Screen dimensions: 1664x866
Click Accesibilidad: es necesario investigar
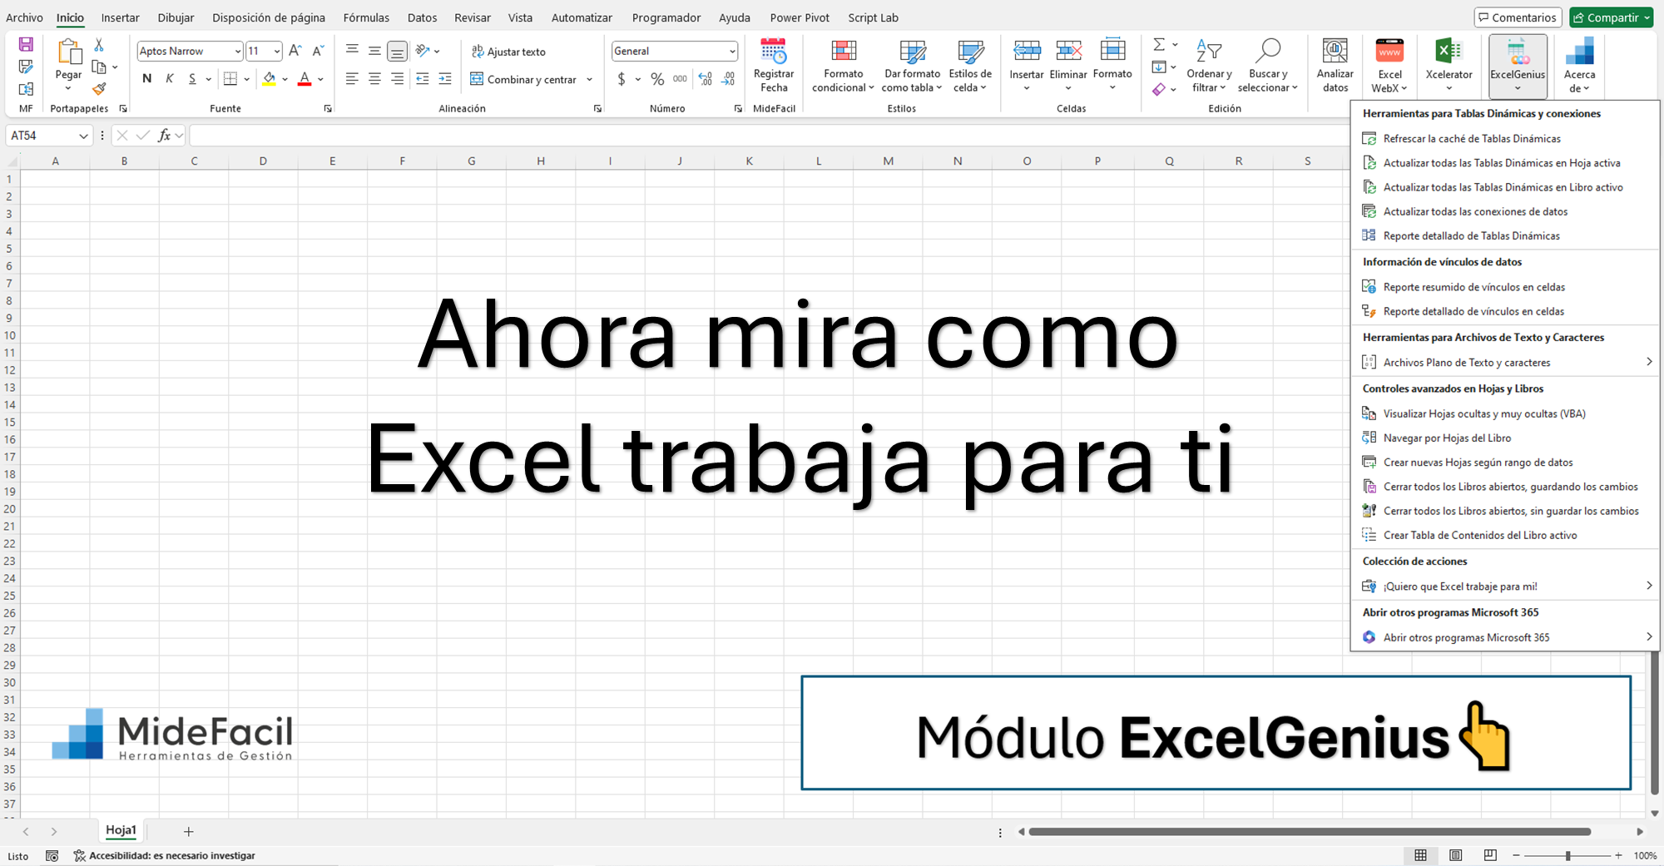pyautogui.click(x=165, y=855)
